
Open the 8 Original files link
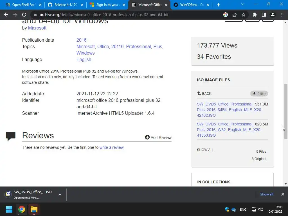coord(259,159)
